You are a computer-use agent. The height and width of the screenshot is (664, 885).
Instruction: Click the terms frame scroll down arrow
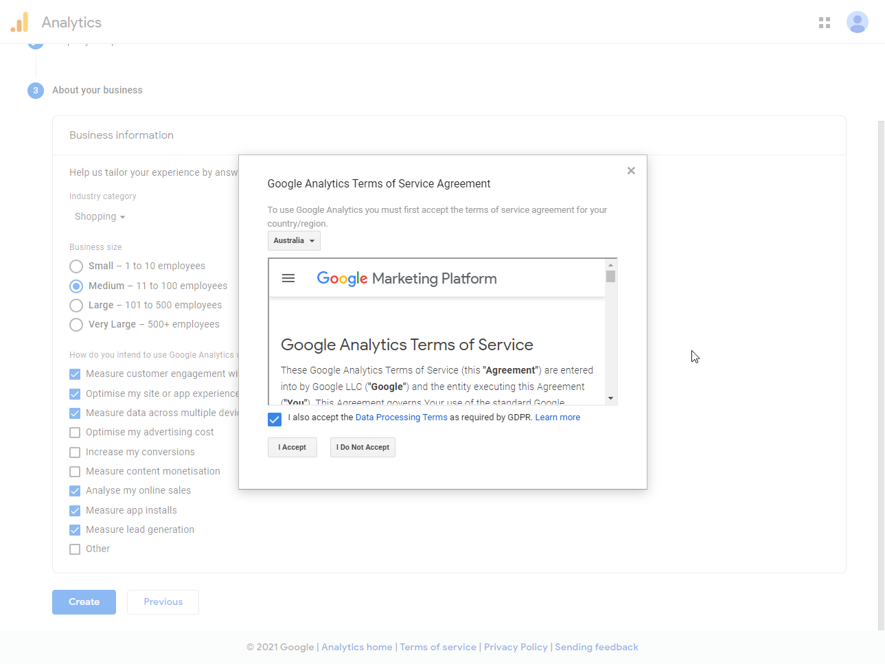610,398
